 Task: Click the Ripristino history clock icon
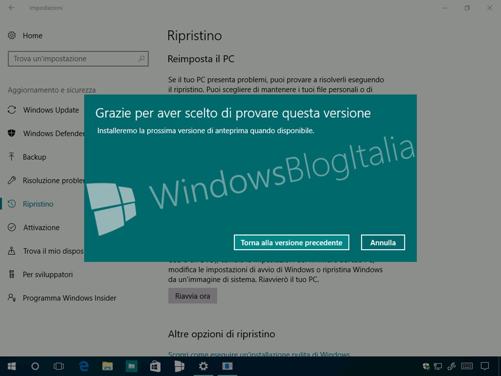(x=12, y=204)
